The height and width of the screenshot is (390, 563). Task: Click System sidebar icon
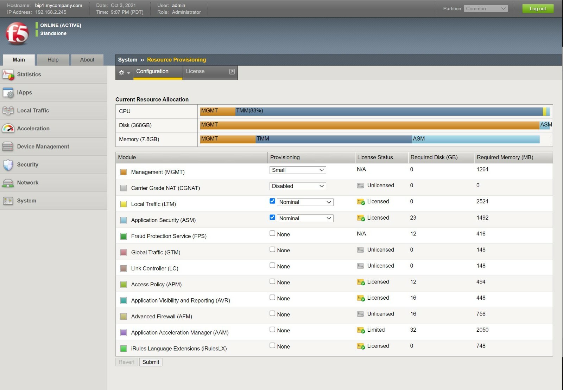(x=8, y=201)
